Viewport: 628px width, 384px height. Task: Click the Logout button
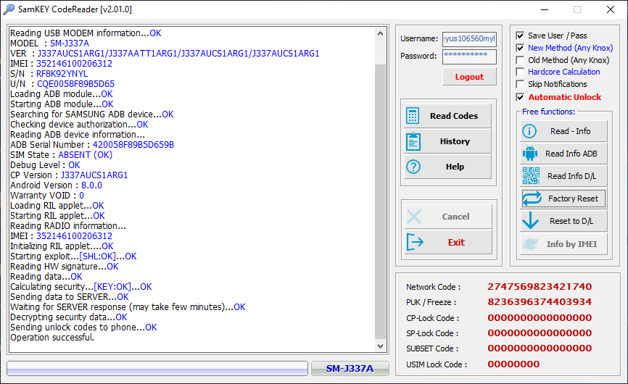pos(469,76)
